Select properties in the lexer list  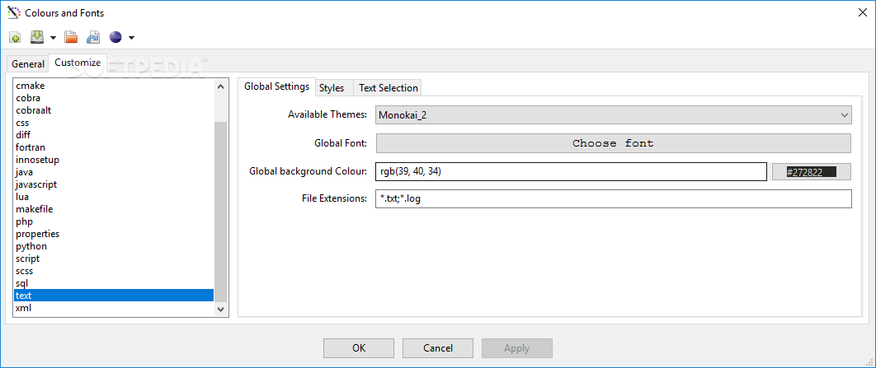click(x=113, y=234)
